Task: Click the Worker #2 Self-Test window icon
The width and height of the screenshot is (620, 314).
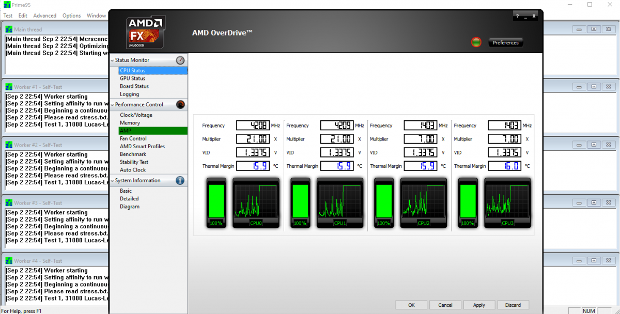Action: point(9,145)
